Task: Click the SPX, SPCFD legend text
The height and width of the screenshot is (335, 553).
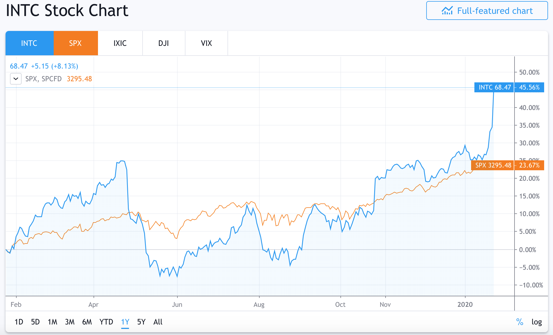Action: point(43,79)
